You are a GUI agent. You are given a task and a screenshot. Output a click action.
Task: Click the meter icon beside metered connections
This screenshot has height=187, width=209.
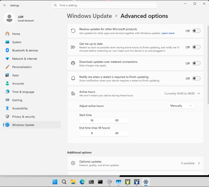[73, 63]
